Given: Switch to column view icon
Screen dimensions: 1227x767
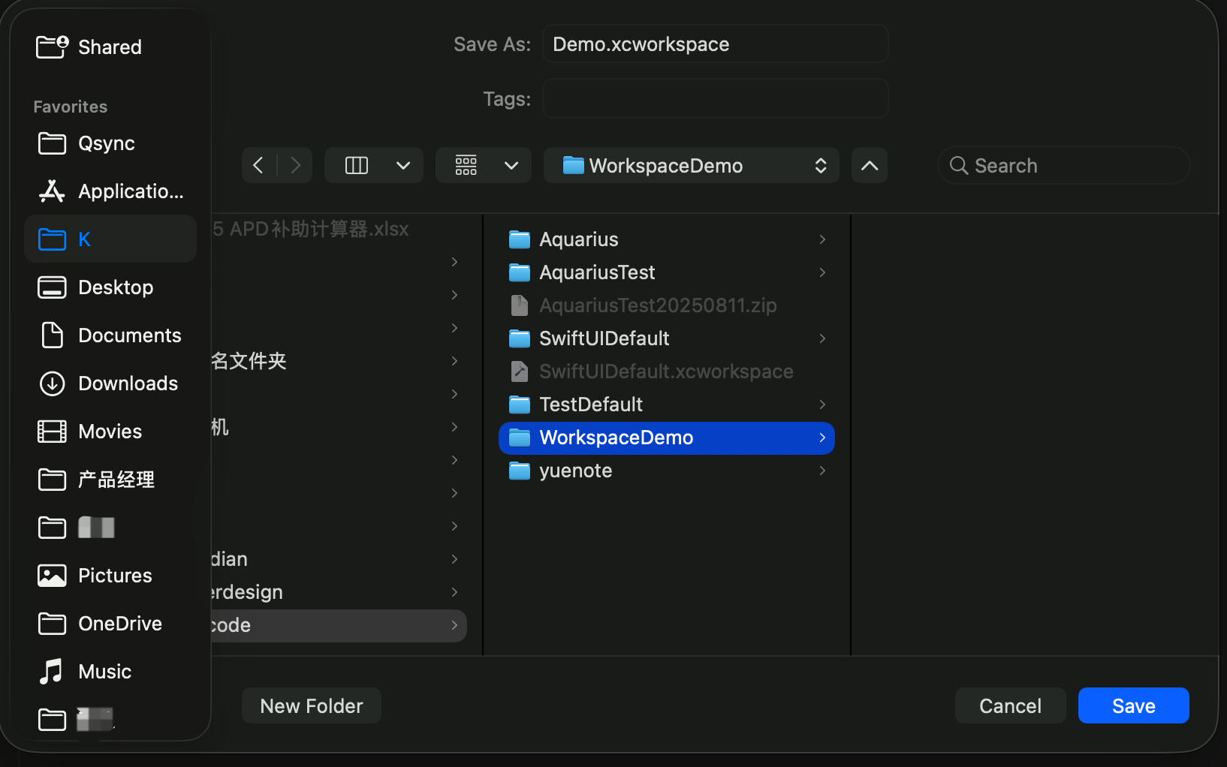Looking at the screenshot, I should [x=357, y=165].
